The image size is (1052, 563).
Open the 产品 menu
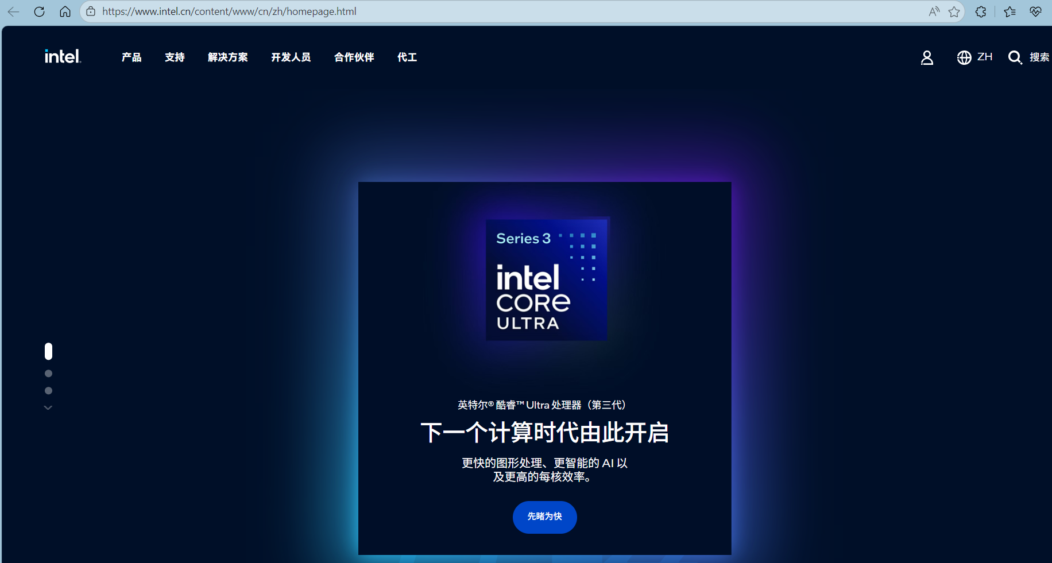click(x=131, y=57)
